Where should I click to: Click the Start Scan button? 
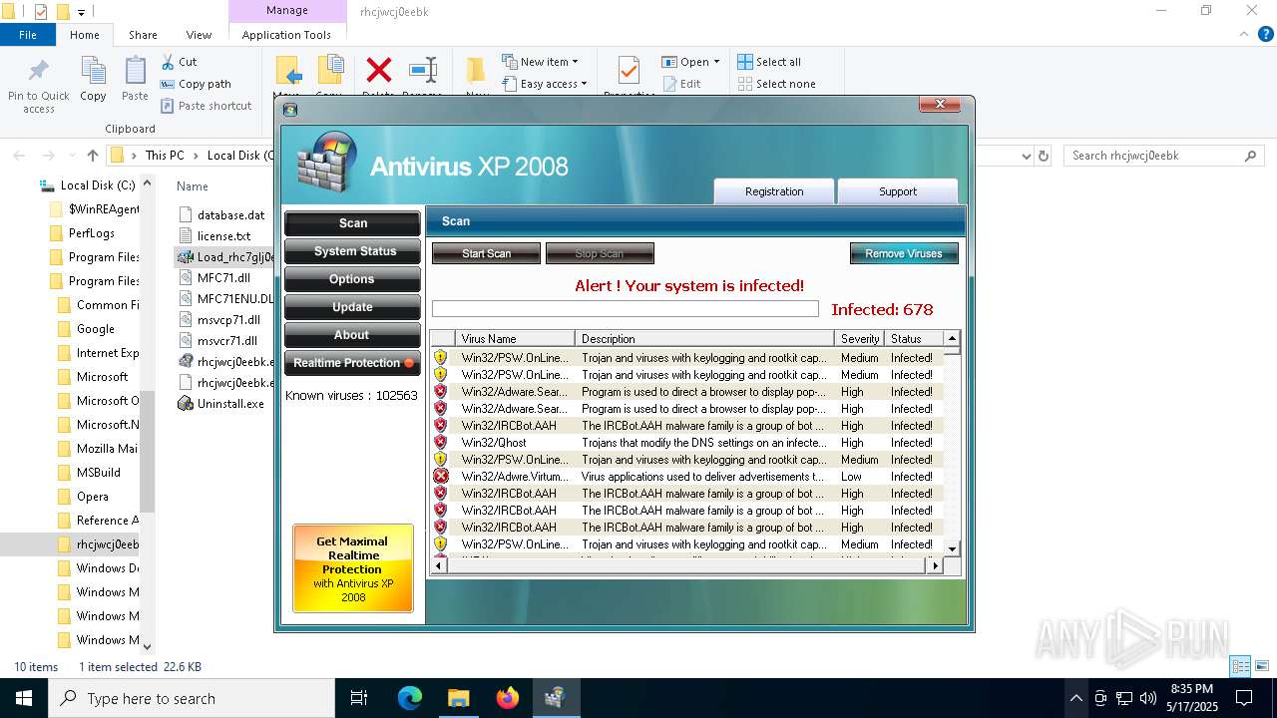coord(486,253)
